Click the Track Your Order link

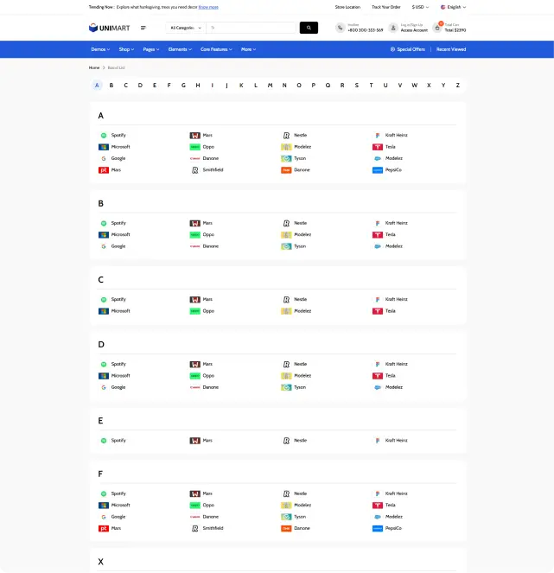(x=385, y=6)
